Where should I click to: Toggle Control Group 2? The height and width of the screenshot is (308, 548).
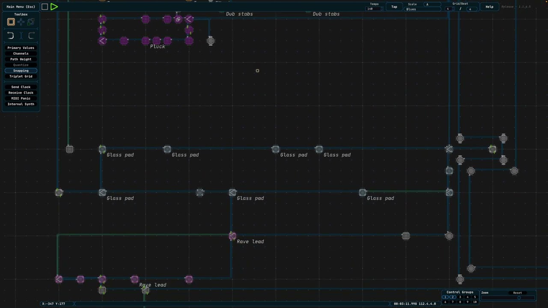pyautogui.click(x=453, y=297)
